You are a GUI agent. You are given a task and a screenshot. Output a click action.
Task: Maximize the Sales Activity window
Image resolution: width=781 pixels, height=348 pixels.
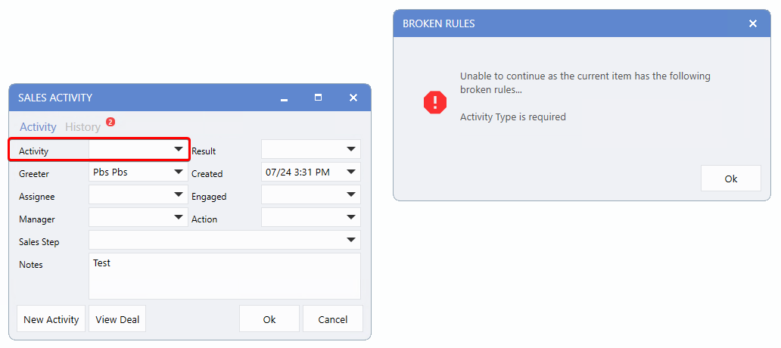click(x=319, y=98)
